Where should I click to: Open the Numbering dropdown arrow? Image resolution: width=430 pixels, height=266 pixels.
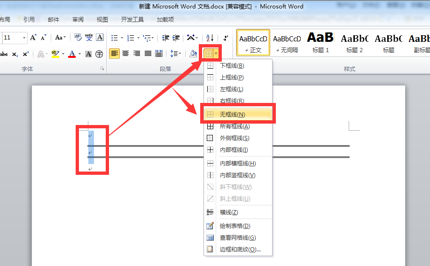pyautogui.click(x=138, y=38)
